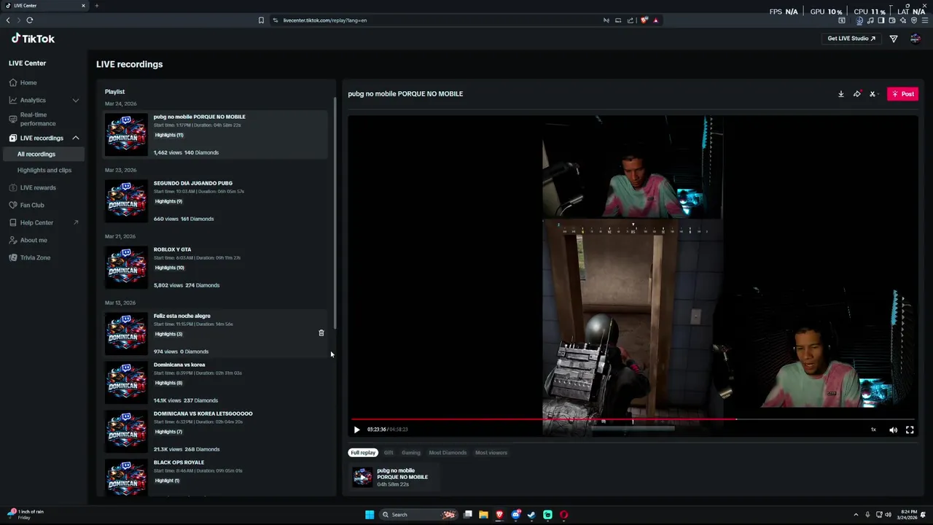
Task: Open Trivia Zone
Action: tap(35, 257)
